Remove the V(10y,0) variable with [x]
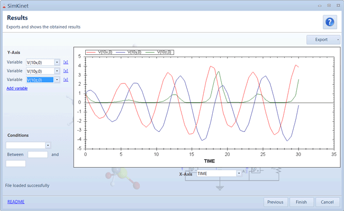Viewport: 344px width, 211px height. pyautogui.click(x=66, y=71)
